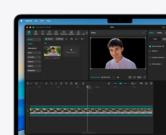This screenshot has width=166, height=135.
Task: Open the Effects tab
Action: pos(56,33)
